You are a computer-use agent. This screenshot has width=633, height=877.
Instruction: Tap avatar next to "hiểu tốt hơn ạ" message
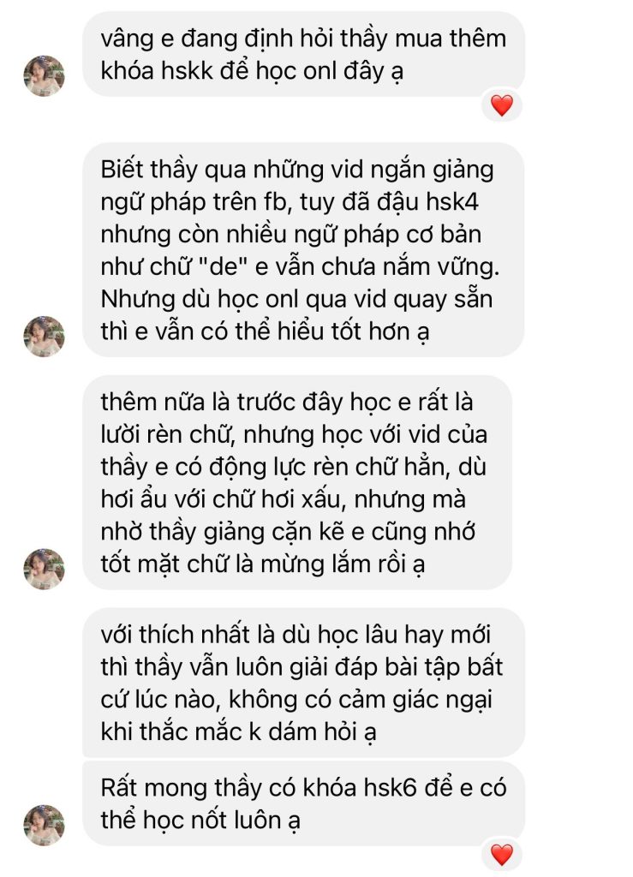(x=44, y=336)
